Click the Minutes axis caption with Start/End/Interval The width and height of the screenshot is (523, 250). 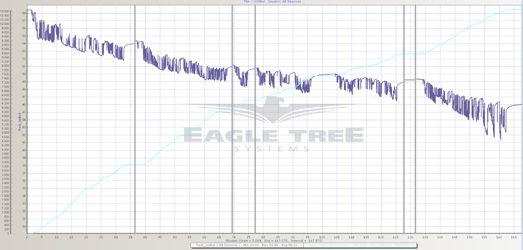coord(274,241)
